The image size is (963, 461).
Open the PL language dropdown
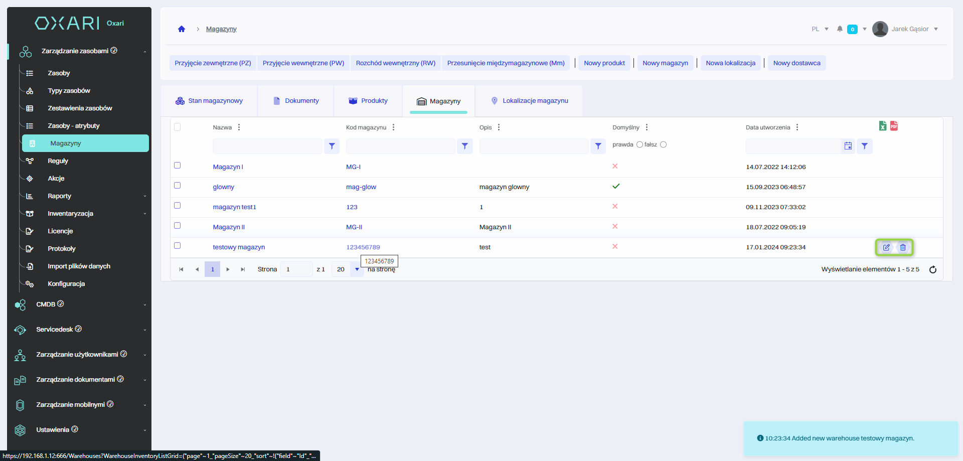point(820,29)
